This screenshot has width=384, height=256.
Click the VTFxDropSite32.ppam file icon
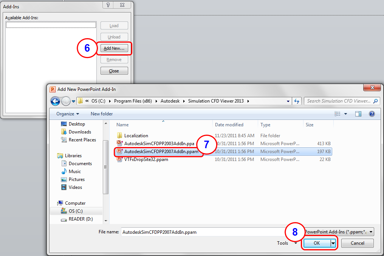tap(119, 159)
